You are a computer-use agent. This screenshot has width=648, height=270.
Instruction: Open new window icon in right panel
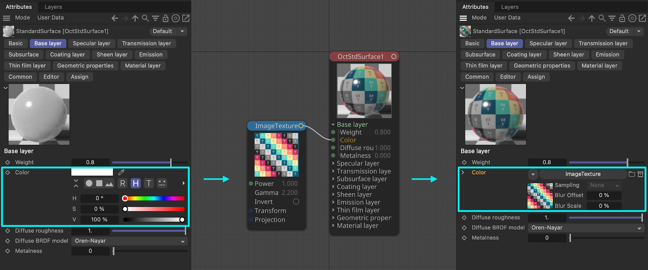[x=642, y=18]
